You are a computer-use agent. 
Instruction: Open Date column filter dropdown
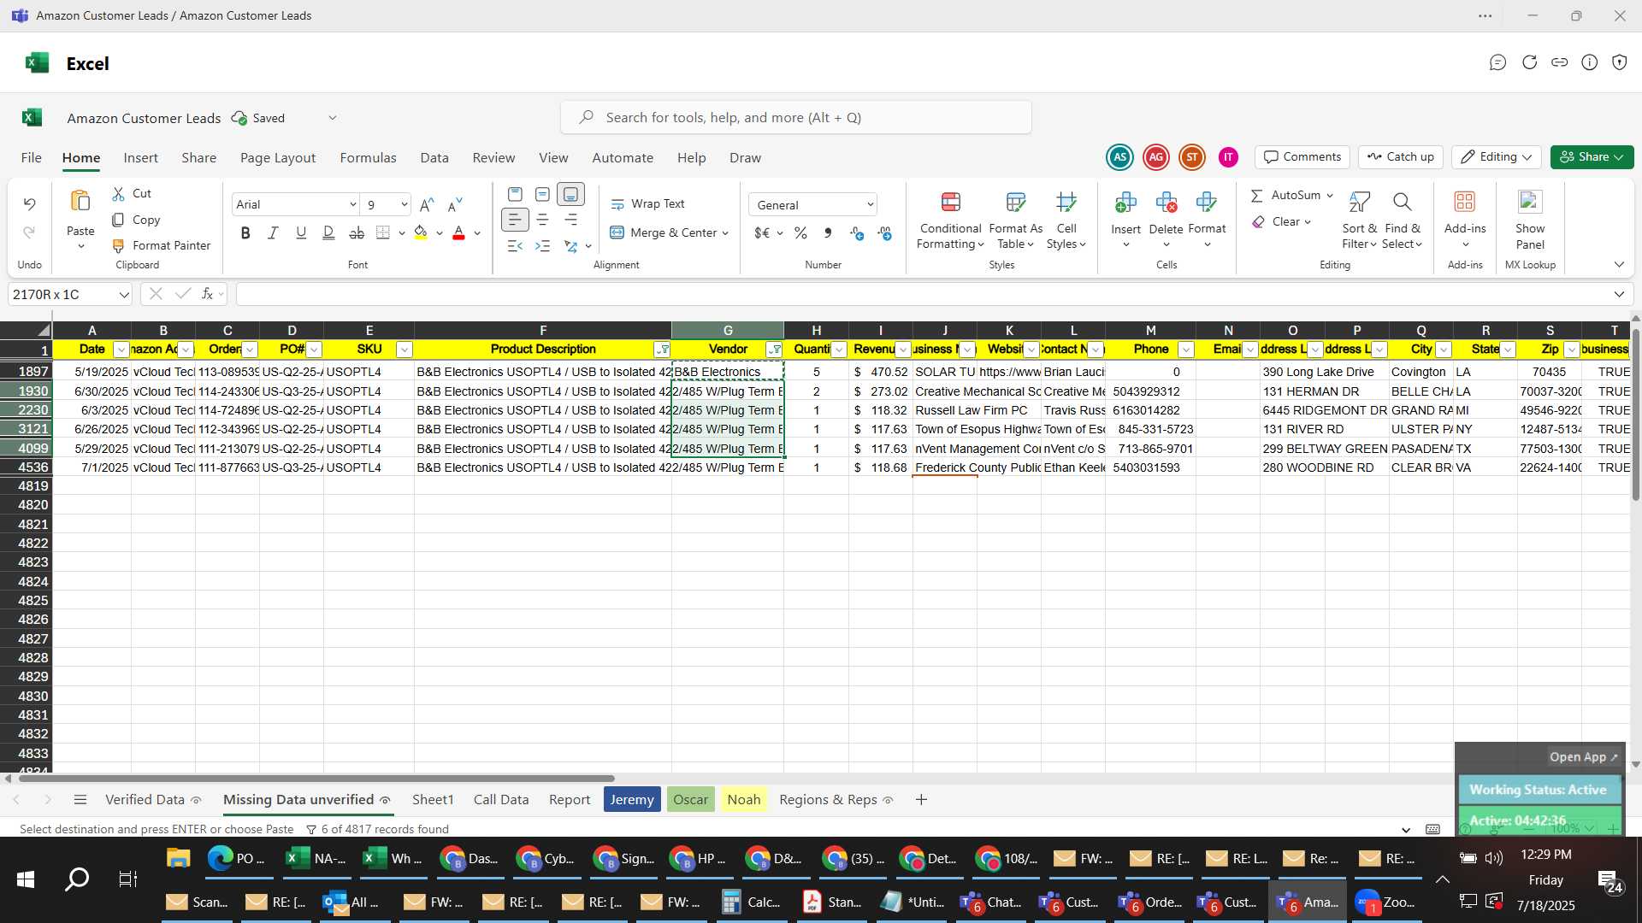(x=121, y=350)
